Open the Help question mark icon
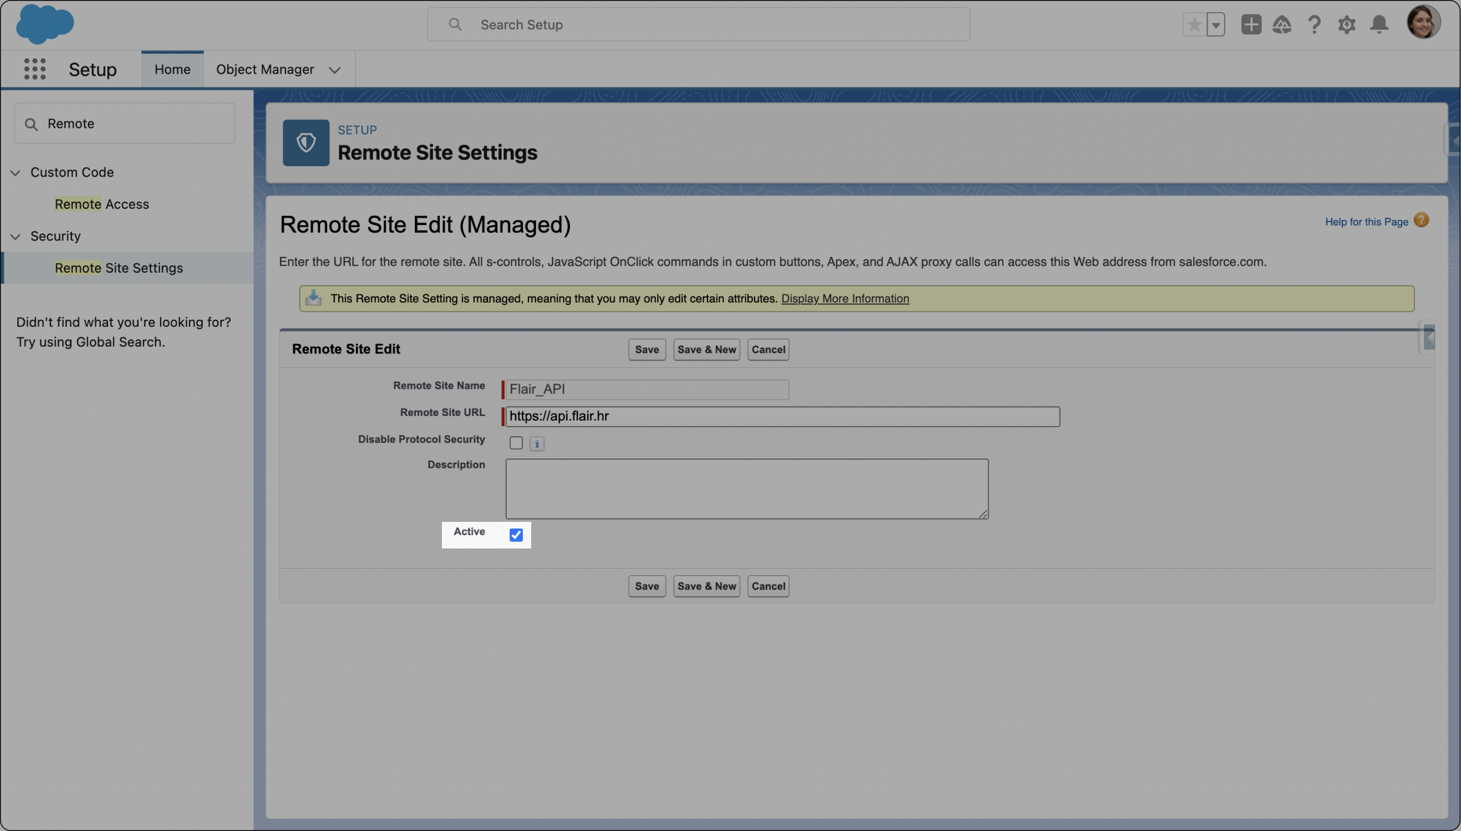Screen dimensions: 1461x831 pyautogui.click(x=1314, y=24)
